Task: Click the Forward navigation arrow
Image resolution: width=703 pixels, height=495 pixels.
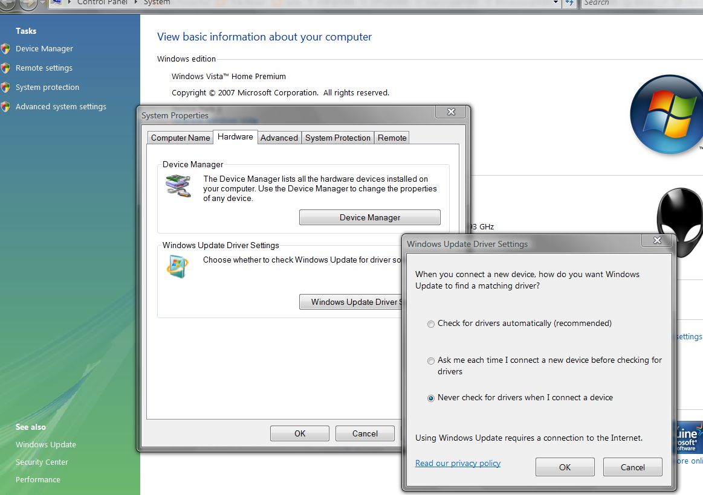Action: point(28,4)
